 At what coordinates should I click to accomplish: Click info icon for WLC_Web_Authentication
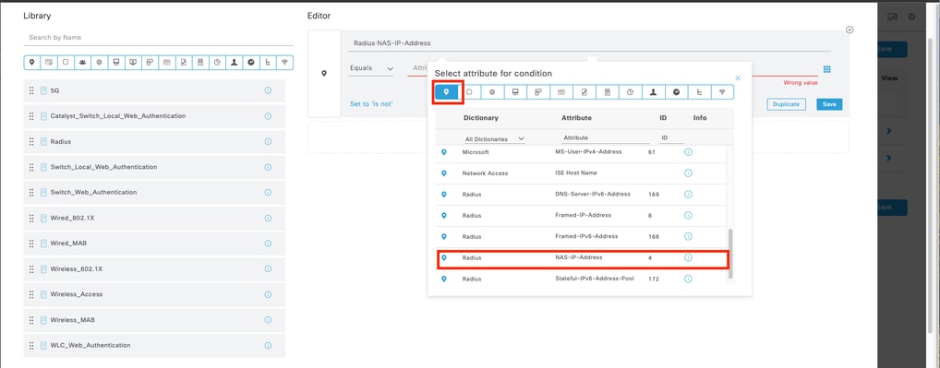tap(268, 345)
